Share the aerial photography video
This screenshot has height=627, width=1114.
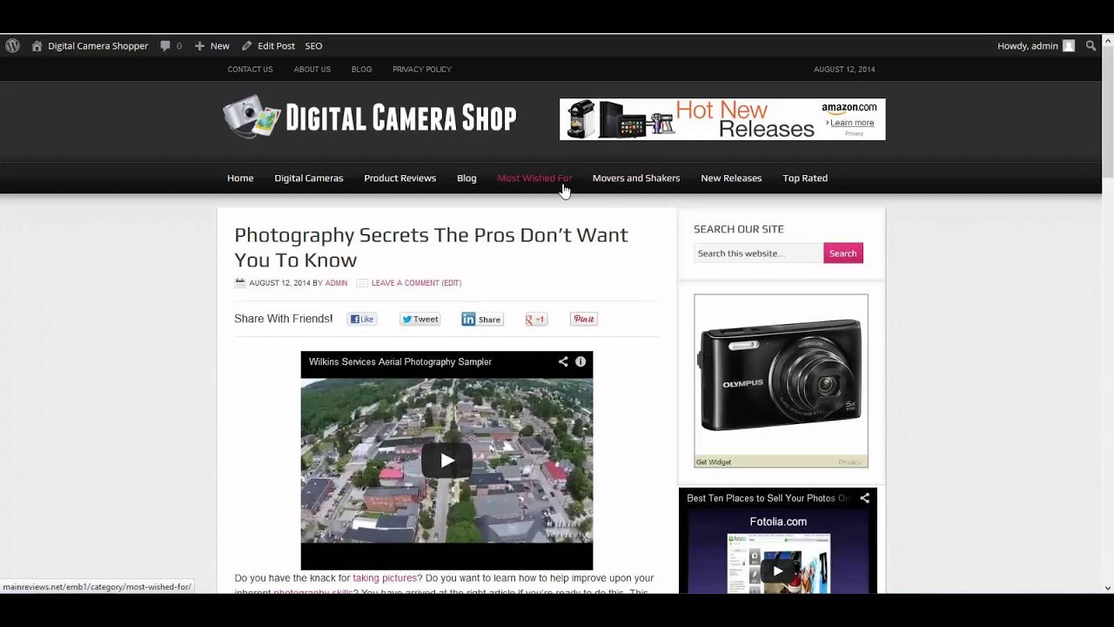563,361
